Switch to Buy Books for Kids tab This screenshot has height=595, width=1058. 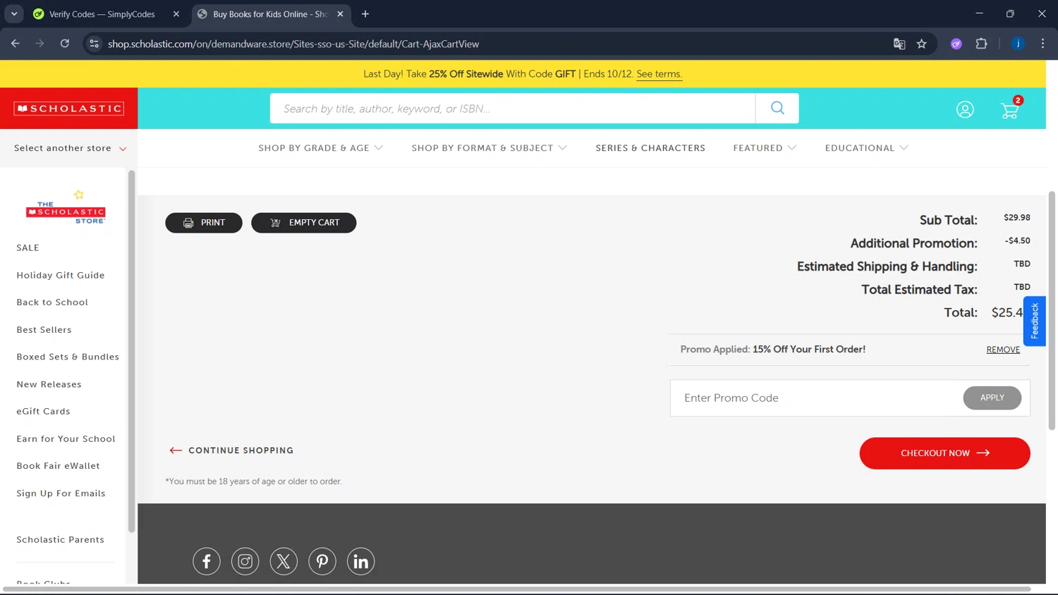click(272, 14)
